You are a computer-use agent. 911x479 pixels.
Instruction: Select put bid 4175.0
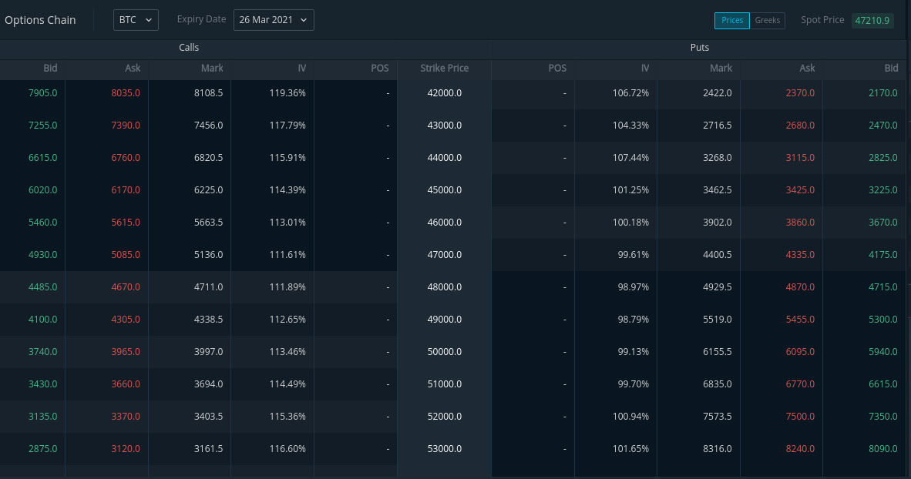click(883, 255)
